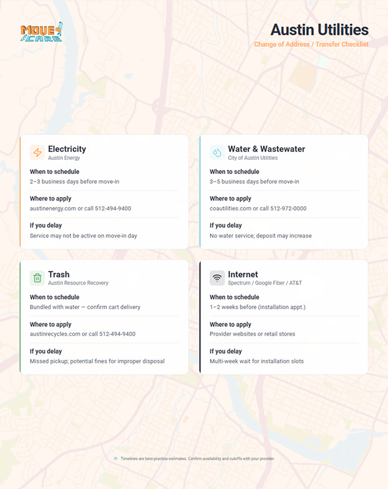Click the Internet wifi icon
The image size is (388, 489).
(217, 278)
